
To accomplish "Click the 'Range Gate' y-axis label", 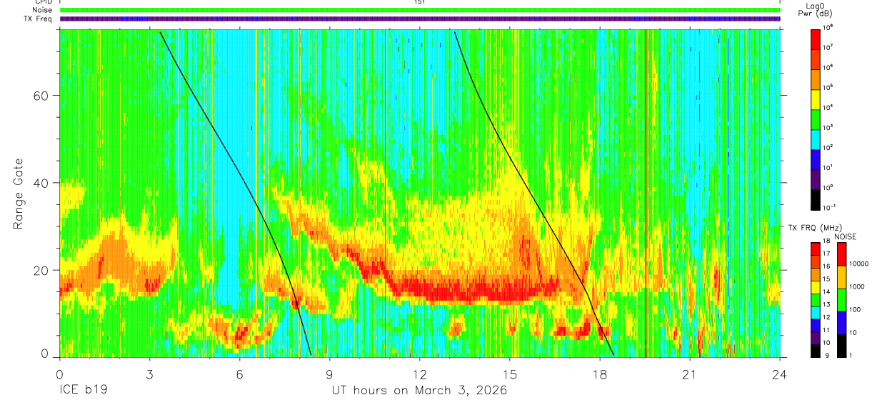I will 19,194.
